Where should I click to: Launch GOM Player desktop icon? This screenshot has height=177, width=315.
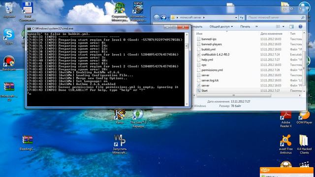click(x=304, y=118)
